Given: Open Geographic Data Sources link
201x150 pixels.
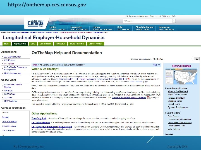Looking at the screenshot, I should (180, 122).
